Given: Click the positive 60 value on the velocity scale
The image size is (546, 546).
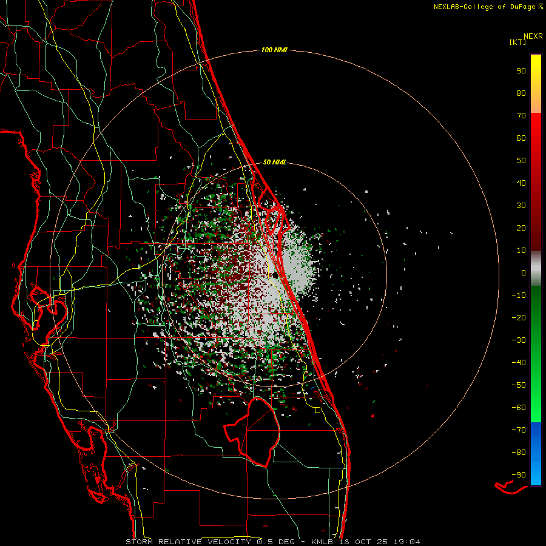Looking at the screenshot, I should coord(521,138).
